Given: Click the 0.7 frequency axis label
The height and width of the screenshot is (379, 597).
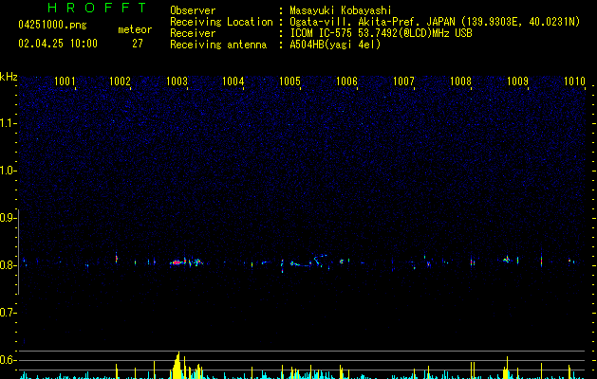Looking at the screenshot, I should [x=8, y=313].
